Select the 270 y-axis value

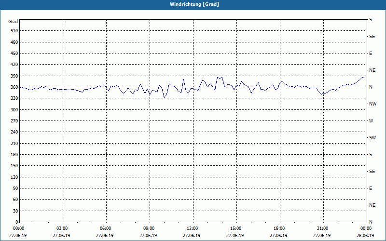[x=14, y=121]
